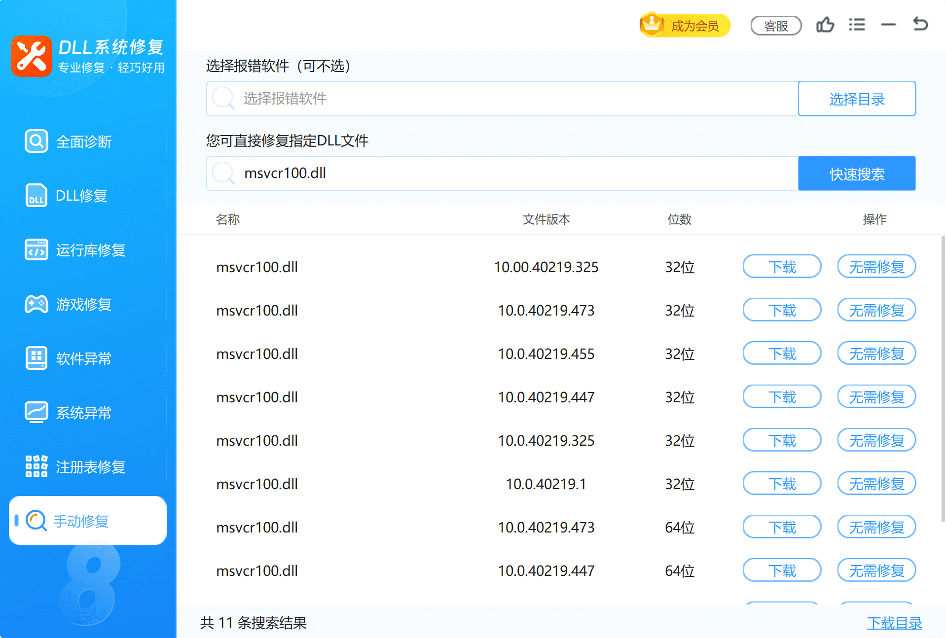The height and width of the screenshot is (638, 946).
Task: Click the 文件版本 column header
Action: pos(546,219)
